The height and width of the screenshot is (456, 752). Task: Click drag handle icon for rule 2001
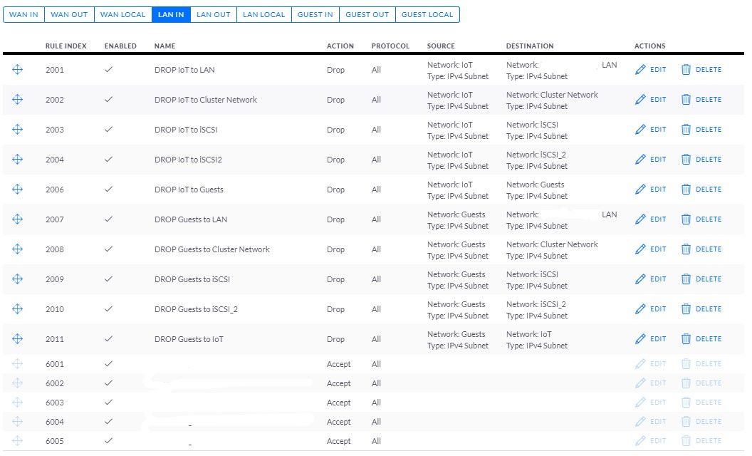tap(18, 70)
